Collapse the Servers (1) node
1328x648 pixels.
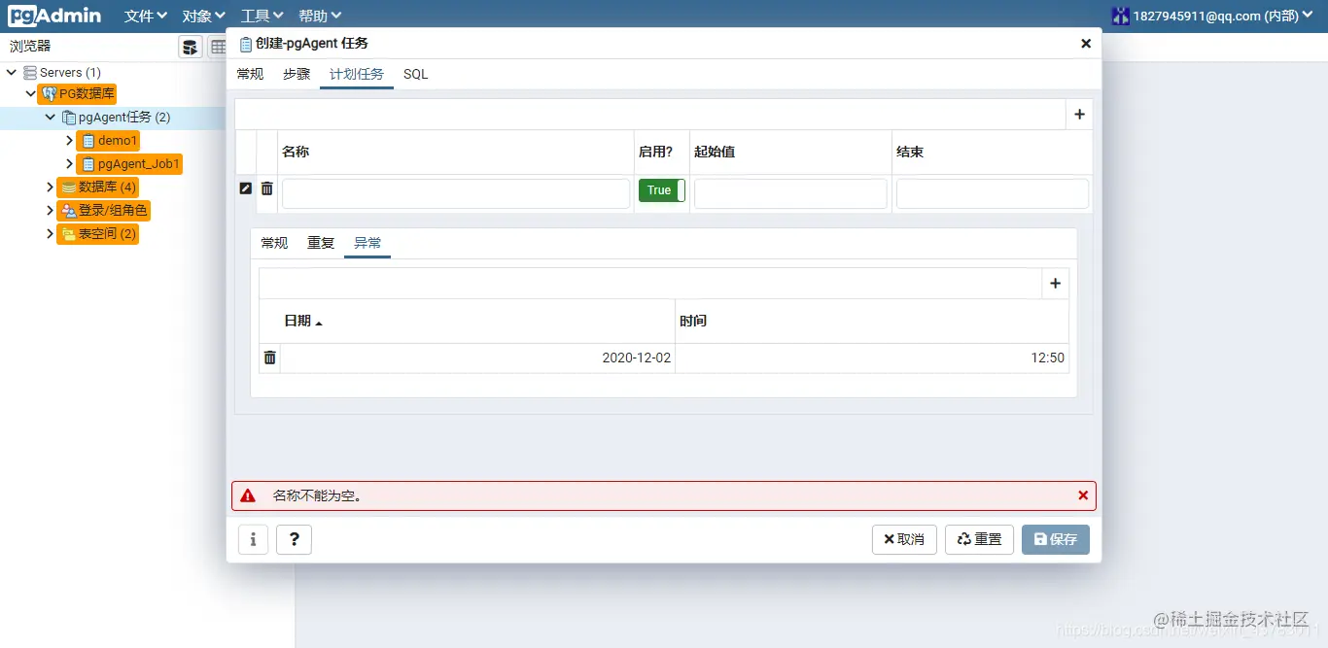tap(12, 73)
